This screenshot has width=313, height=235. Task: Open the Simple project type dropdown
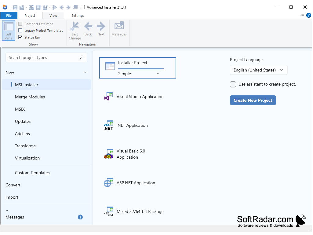click(140, 74)
